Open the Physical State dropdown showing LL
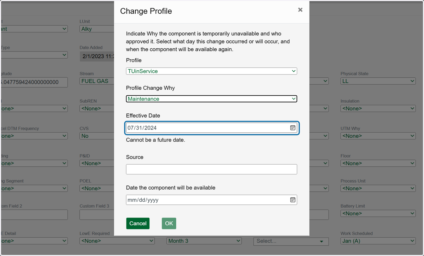The image size is (424, 256). coord(378,81)
